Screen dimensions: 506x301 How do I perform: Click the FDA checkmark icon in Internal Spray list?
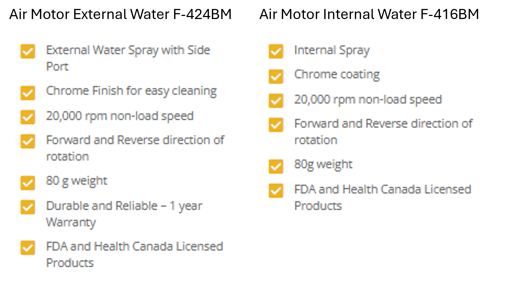(x=276, y=191)
